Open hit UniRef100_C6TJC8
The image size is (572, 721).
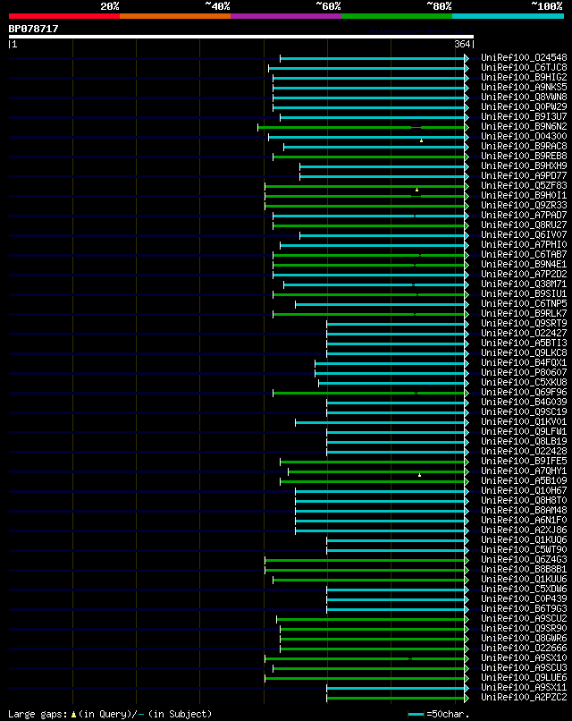coord(524,67)
